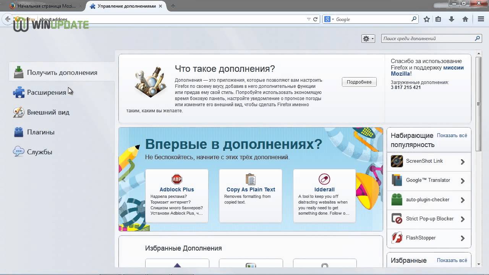This screenshot has width=489, height=275.
Task: Open the Adblock Plus title link
Action: click(x=177, y=189)
